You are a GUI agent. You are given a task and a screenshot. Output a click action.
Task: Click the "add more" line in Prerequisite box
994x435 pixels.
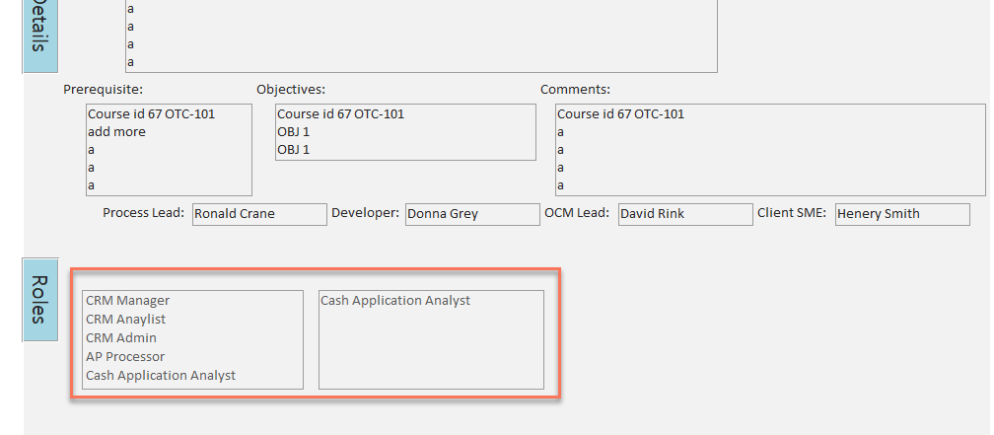(116, 132)
